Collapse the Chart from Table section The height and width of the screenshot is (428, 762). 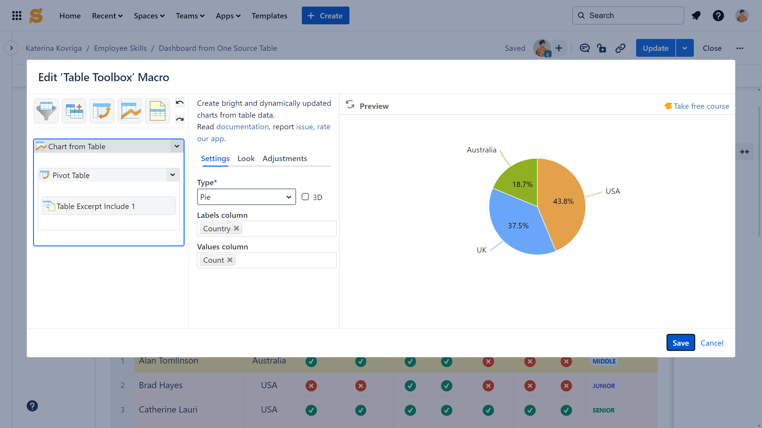coord(177,146)
